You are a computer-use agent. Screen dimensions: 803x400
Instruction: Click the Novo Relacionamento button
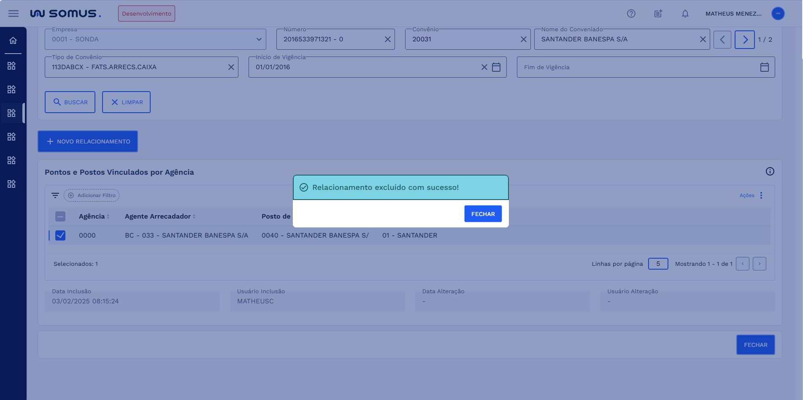pos(88,141)
